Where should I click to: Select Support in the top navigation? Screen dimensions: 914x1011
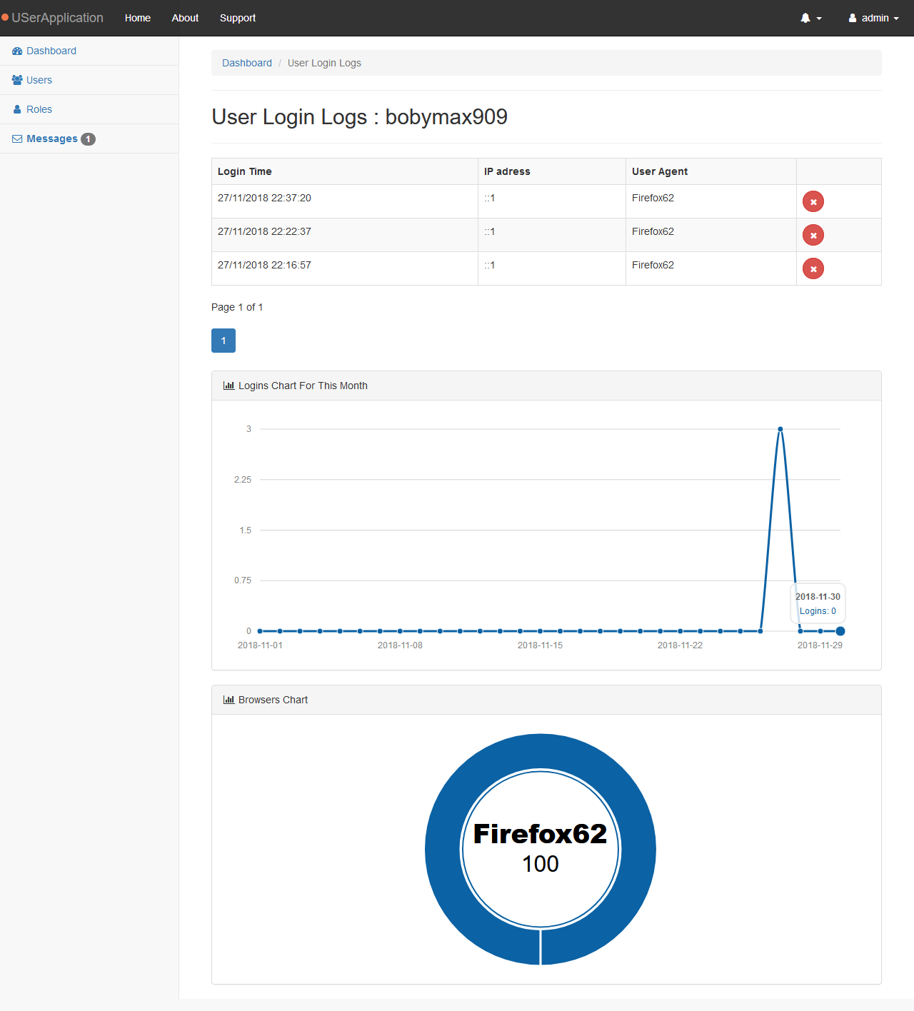[237, 17]
